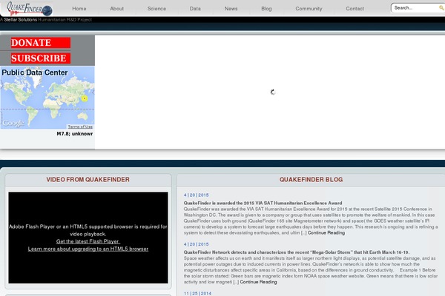This screenshot has width=445, height=296.
Task: Open map Terms of Use link
Action: pos(80,127)
